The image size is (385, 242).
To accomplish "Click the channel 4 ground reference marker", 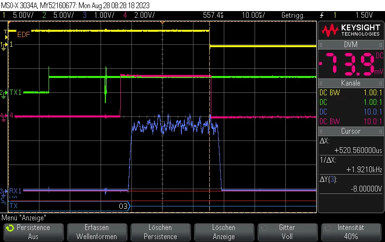I will pos(4,116).
